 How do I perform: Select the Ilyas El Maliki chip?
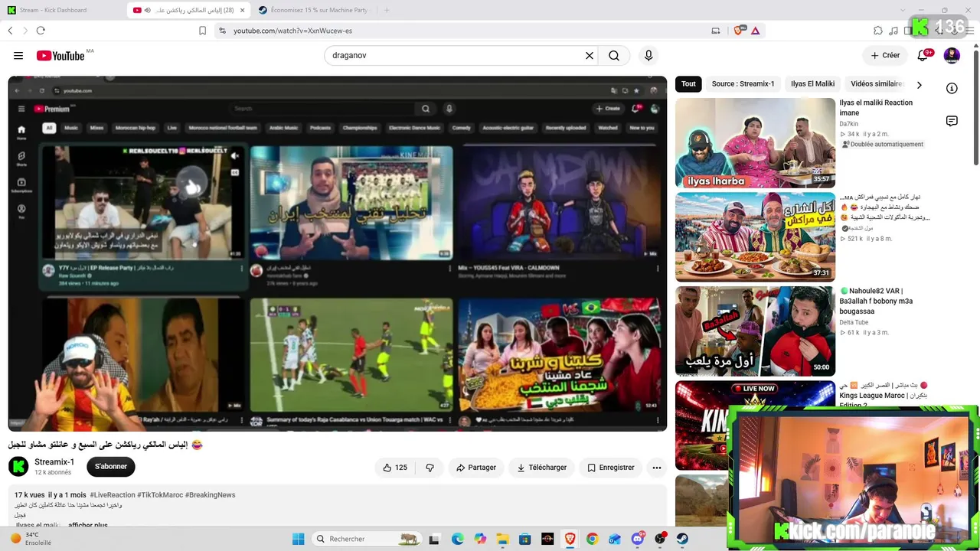click(812, 84)
